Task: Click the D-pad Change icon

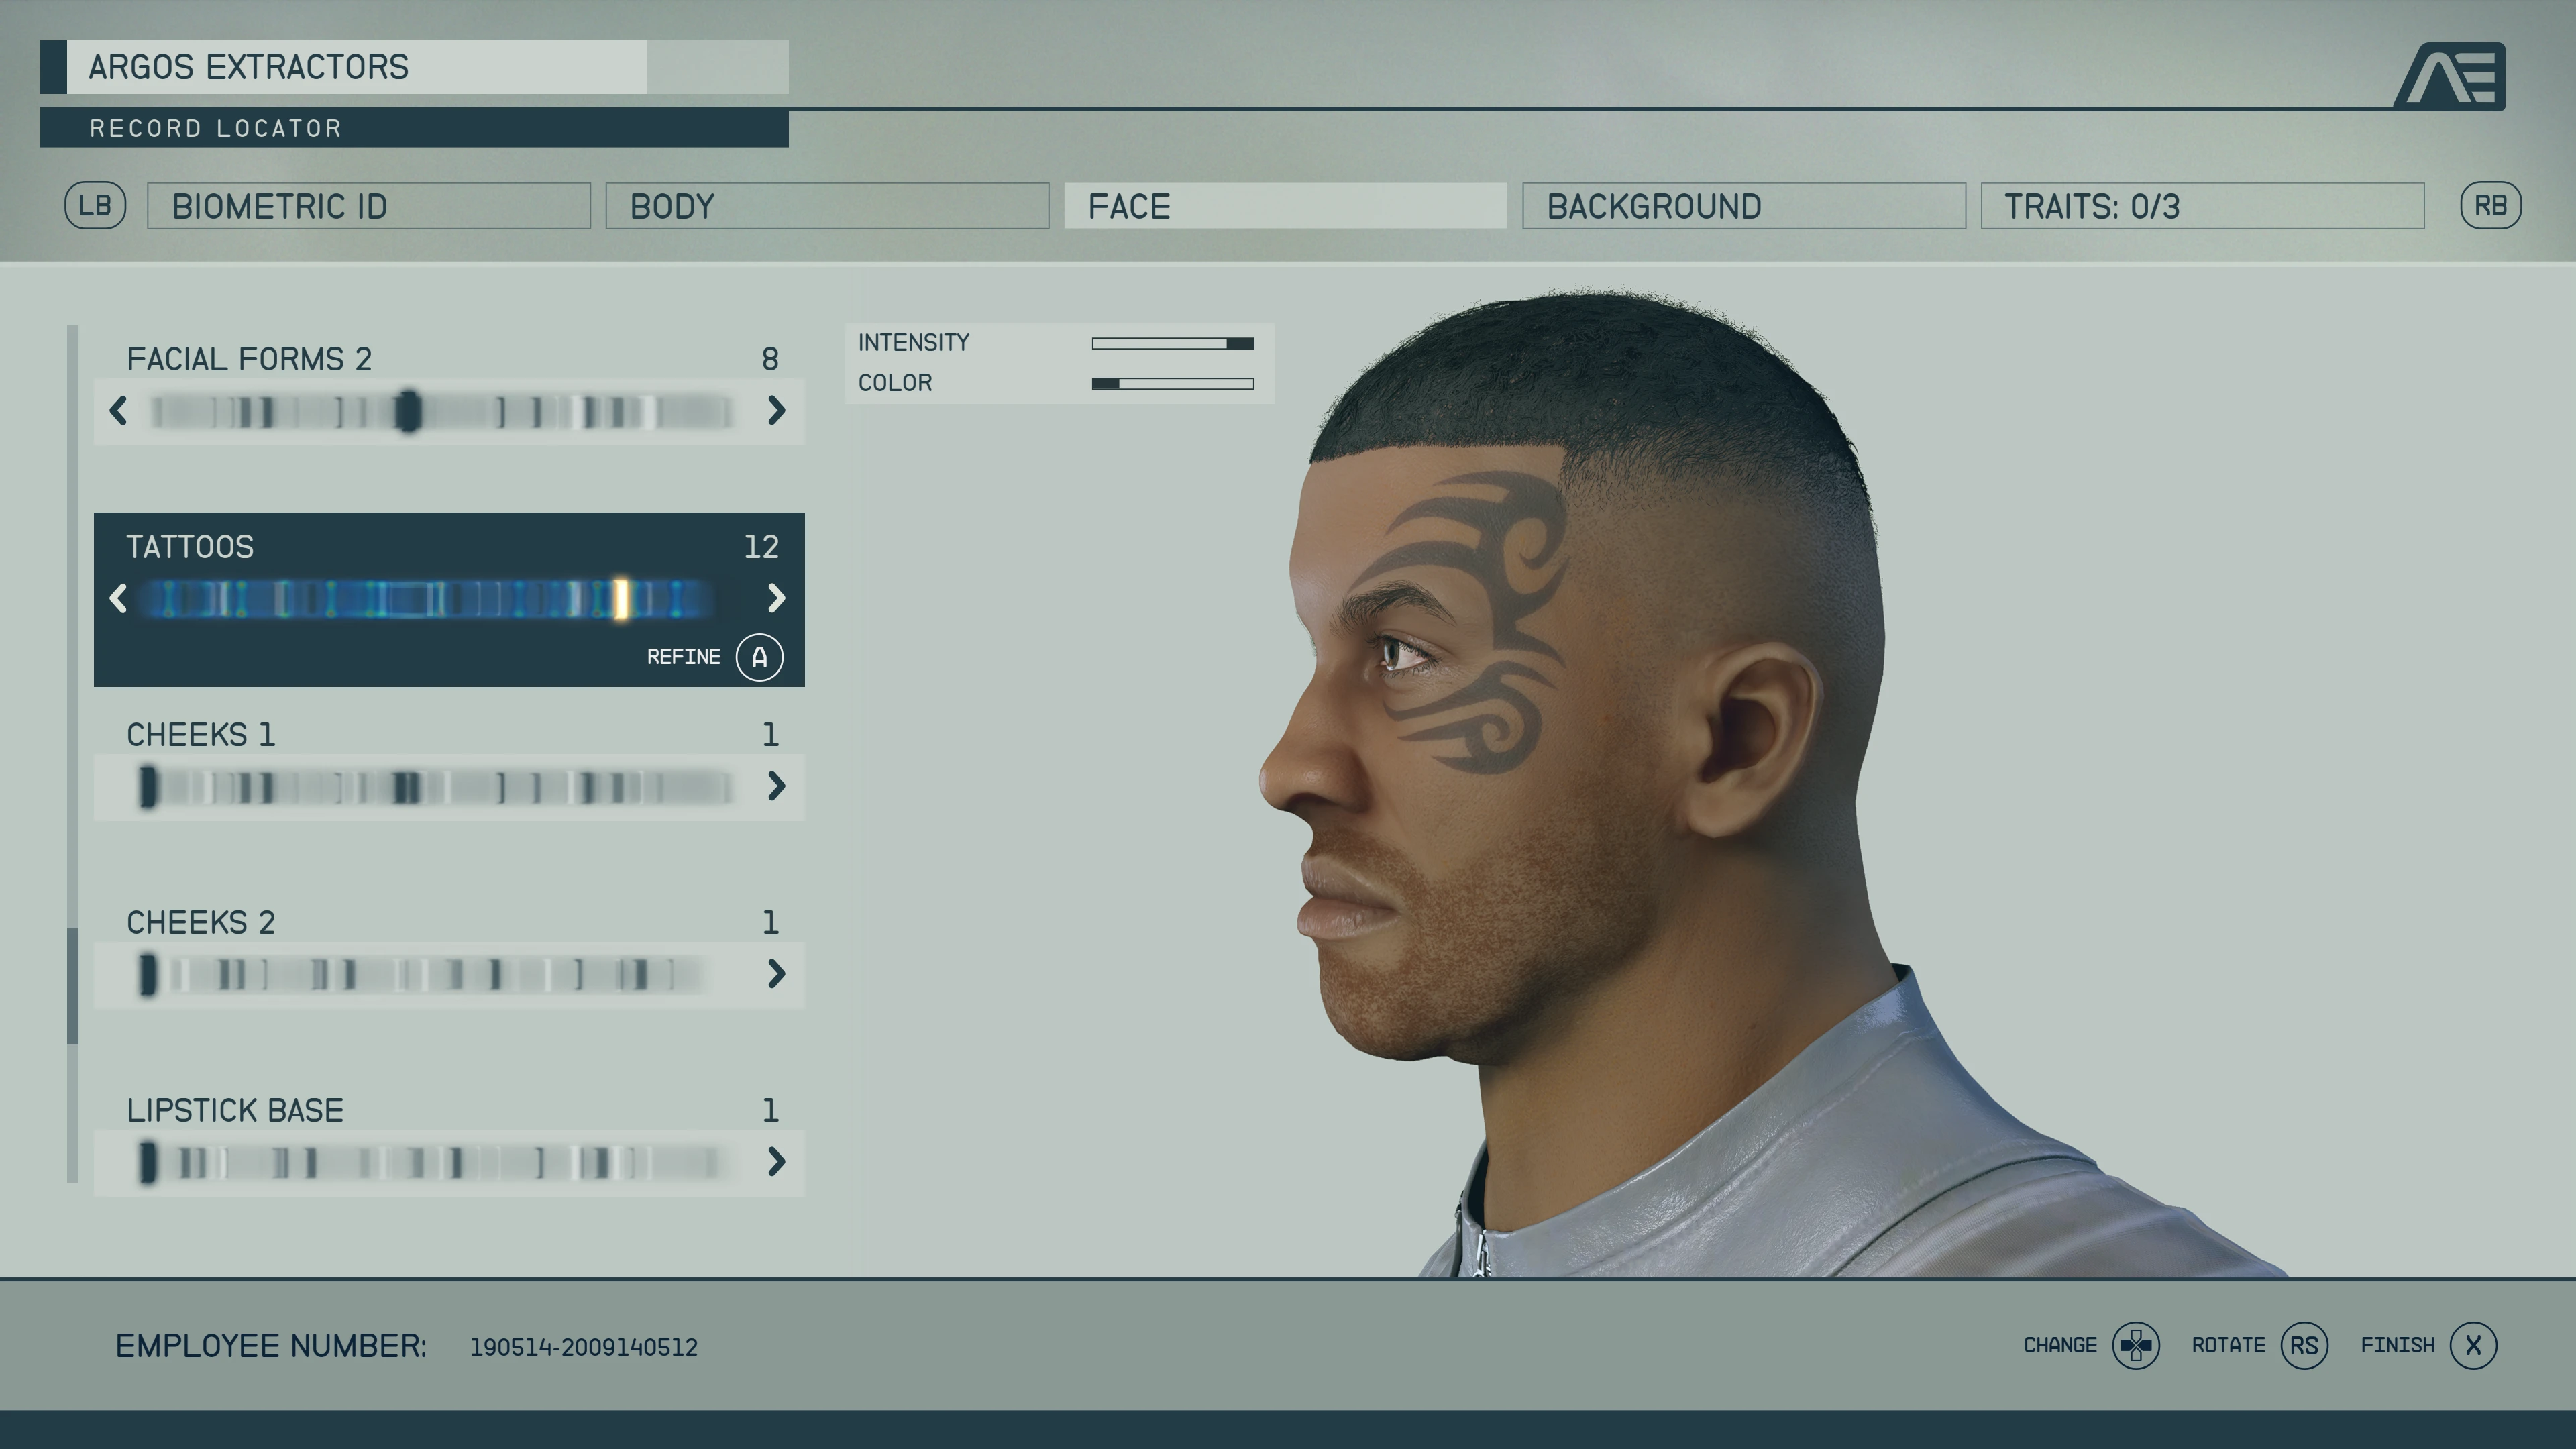Action: (2135, 1345)
